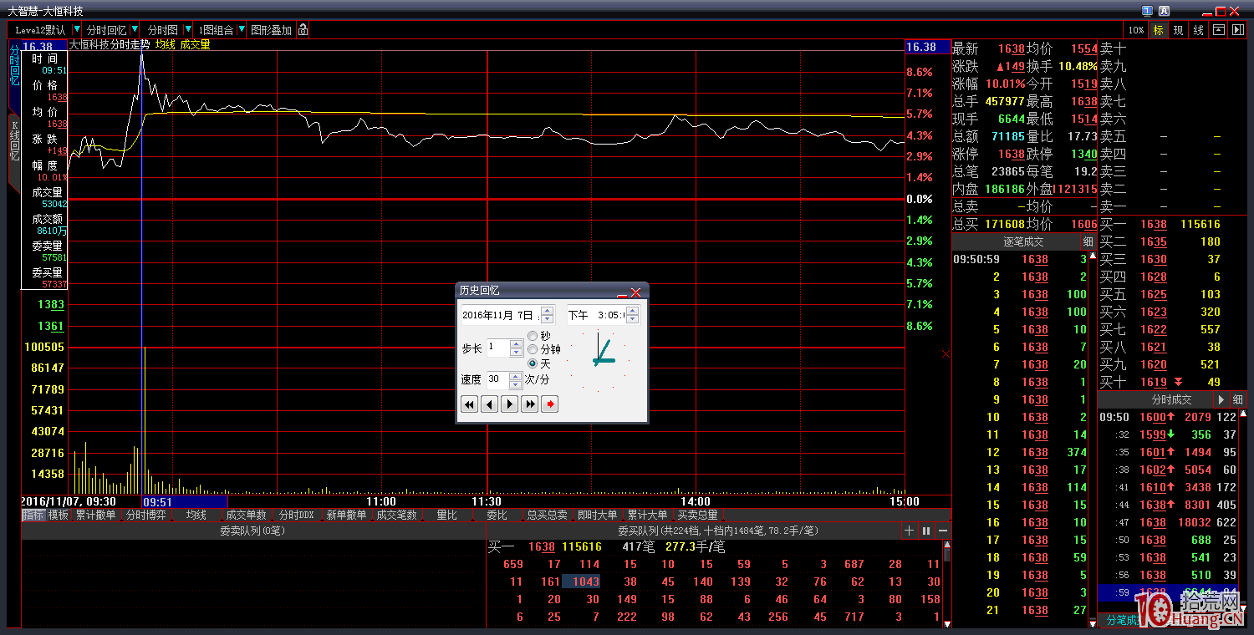Select the 秒 radio button
This screenshot has height=635, width=1254.
(533, 336)
